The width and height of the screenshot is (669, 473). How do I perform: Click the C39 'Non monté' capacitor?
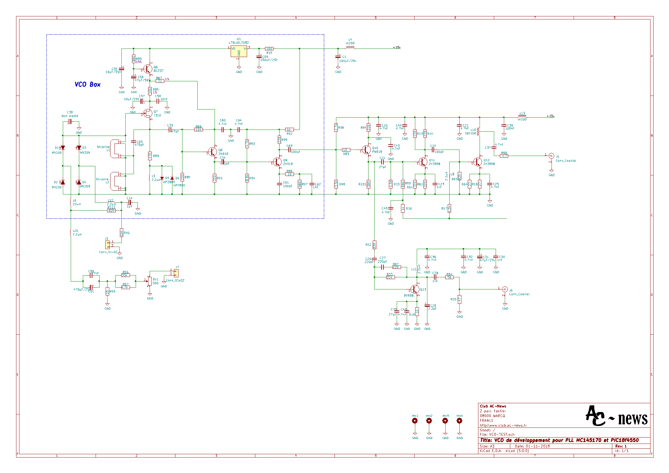70,121
